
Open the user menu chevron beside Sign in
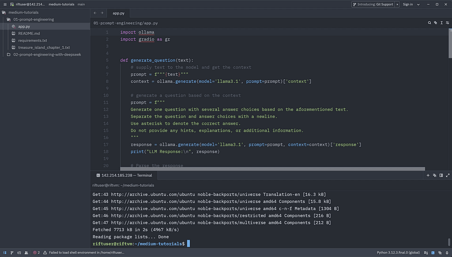pyautogui.click(x=418, y=4)
